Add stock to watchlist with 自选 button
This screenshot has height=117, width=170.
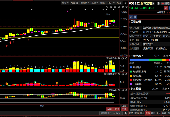click(x=165, y=3)
